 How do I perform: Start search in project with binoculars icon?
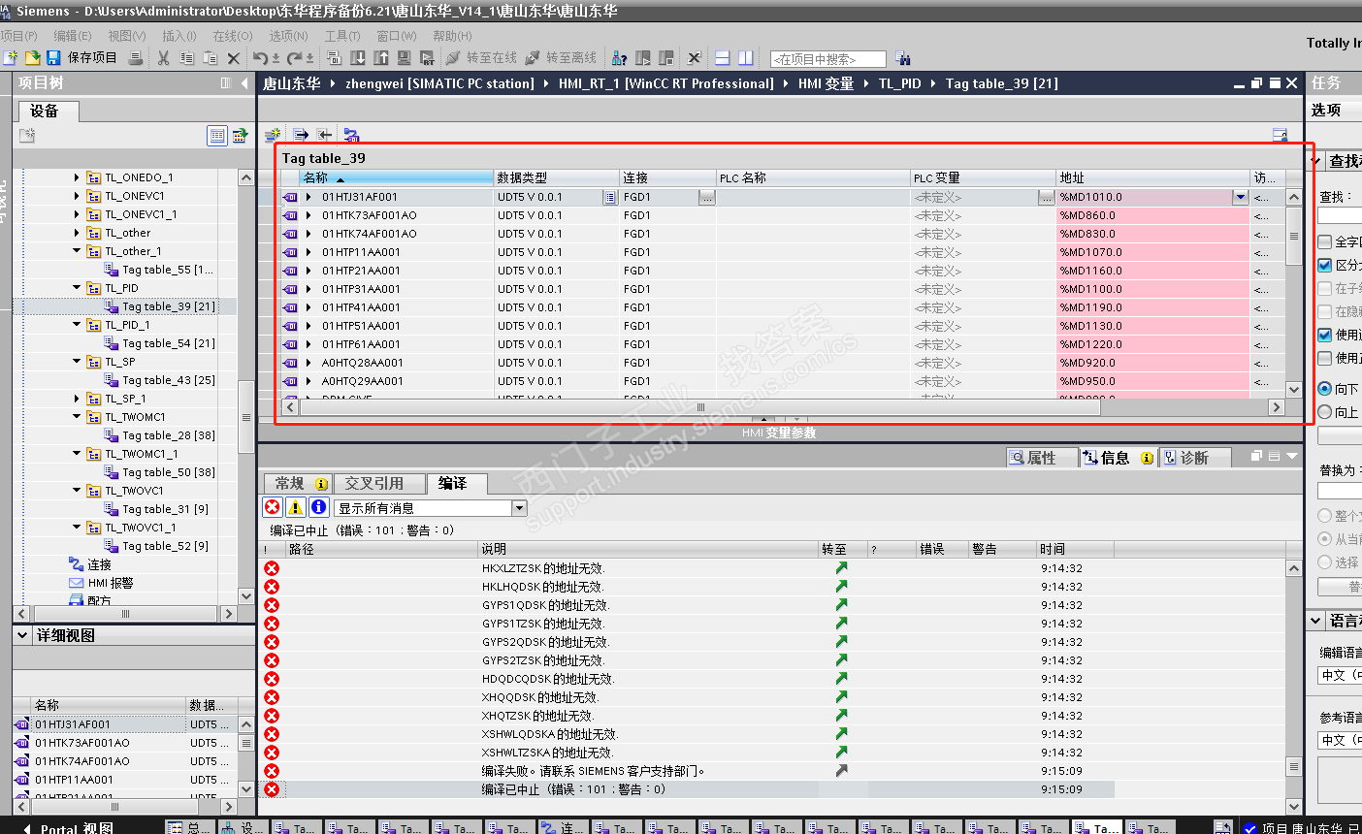[x=903, y=59]
